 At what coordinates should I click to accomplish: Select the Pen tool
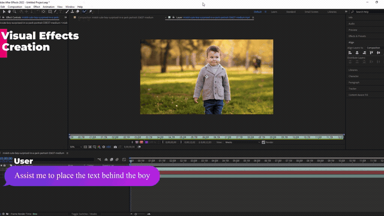(x=55, y=11)
